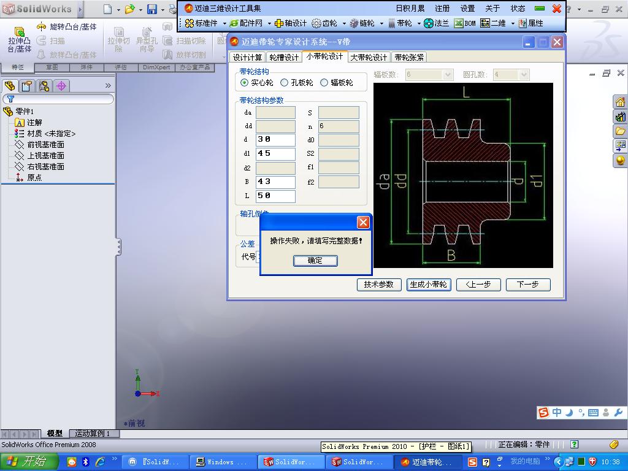Select 原点 in the feature tree
The width and height of the screenshot is (628, 471).
pyautogui.click(x=34, y=177)
